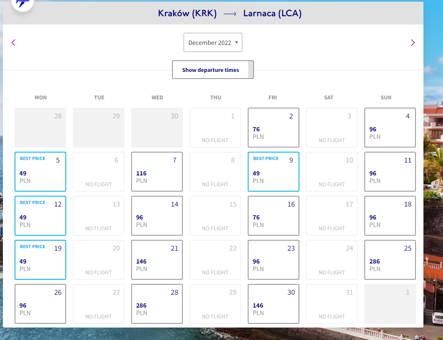Click the December 17 no-flight cell

332,216
